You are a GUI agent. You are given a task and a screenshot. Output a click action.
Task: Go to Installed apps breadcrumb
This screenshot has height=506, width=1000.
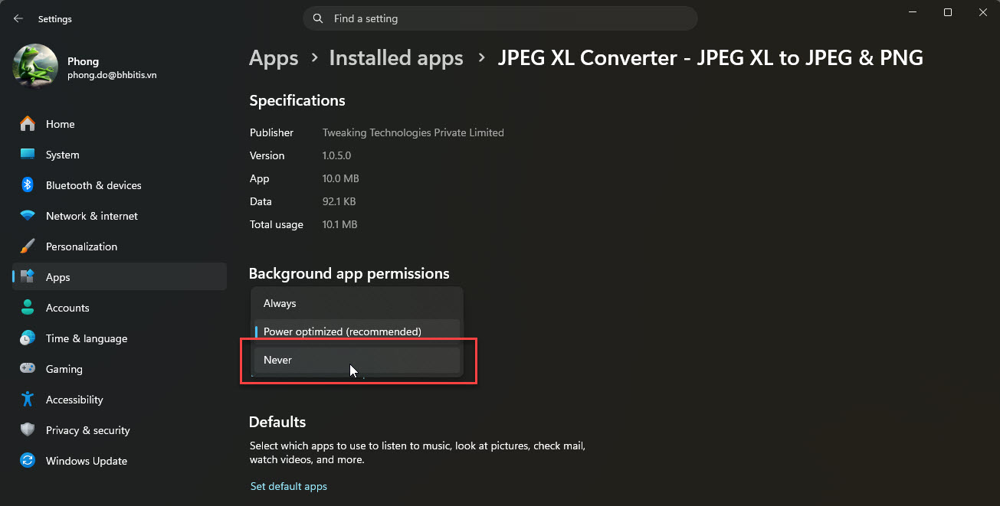396,58
